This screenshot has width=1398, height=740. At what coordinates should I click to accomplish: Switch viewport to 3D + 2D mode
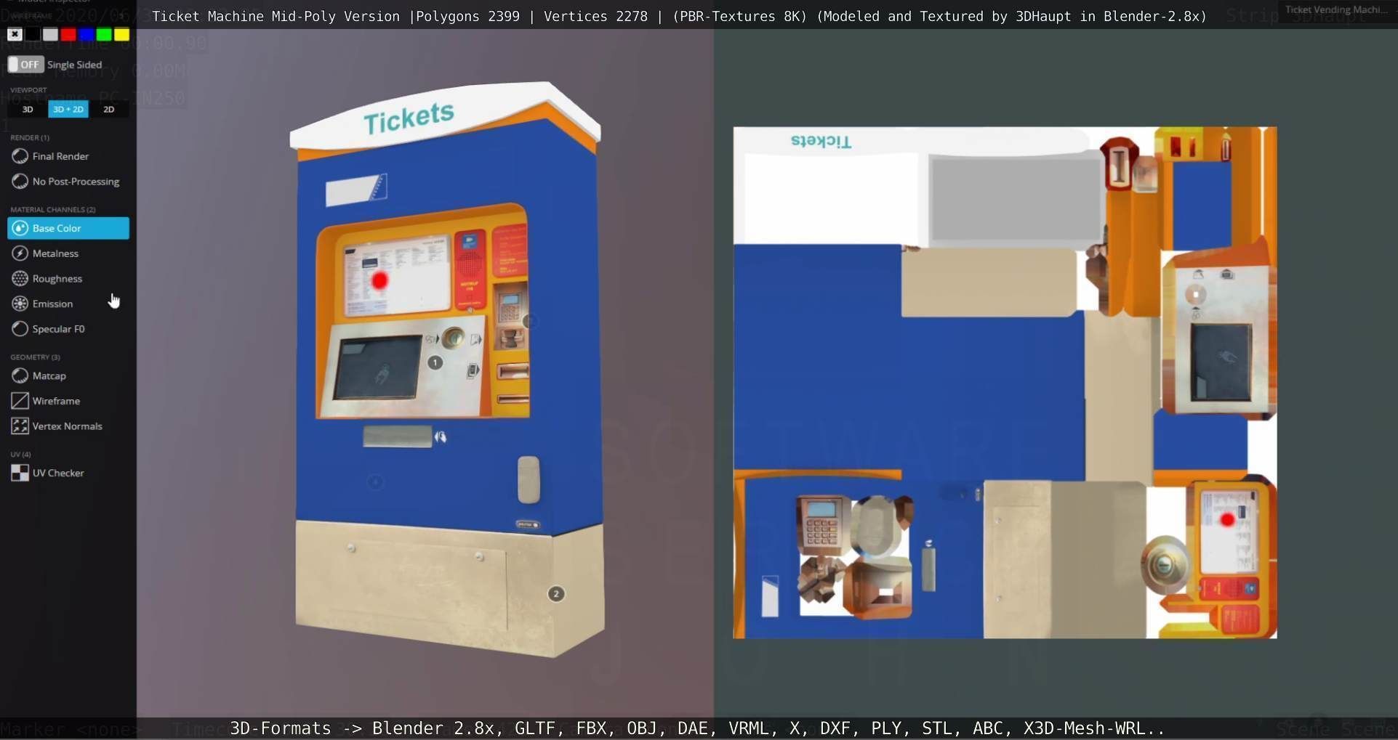click(x=68, y=110)
